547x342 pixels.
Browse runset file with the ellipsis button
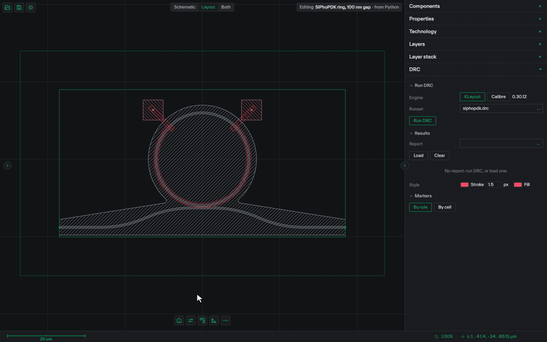tap(538, 109)
